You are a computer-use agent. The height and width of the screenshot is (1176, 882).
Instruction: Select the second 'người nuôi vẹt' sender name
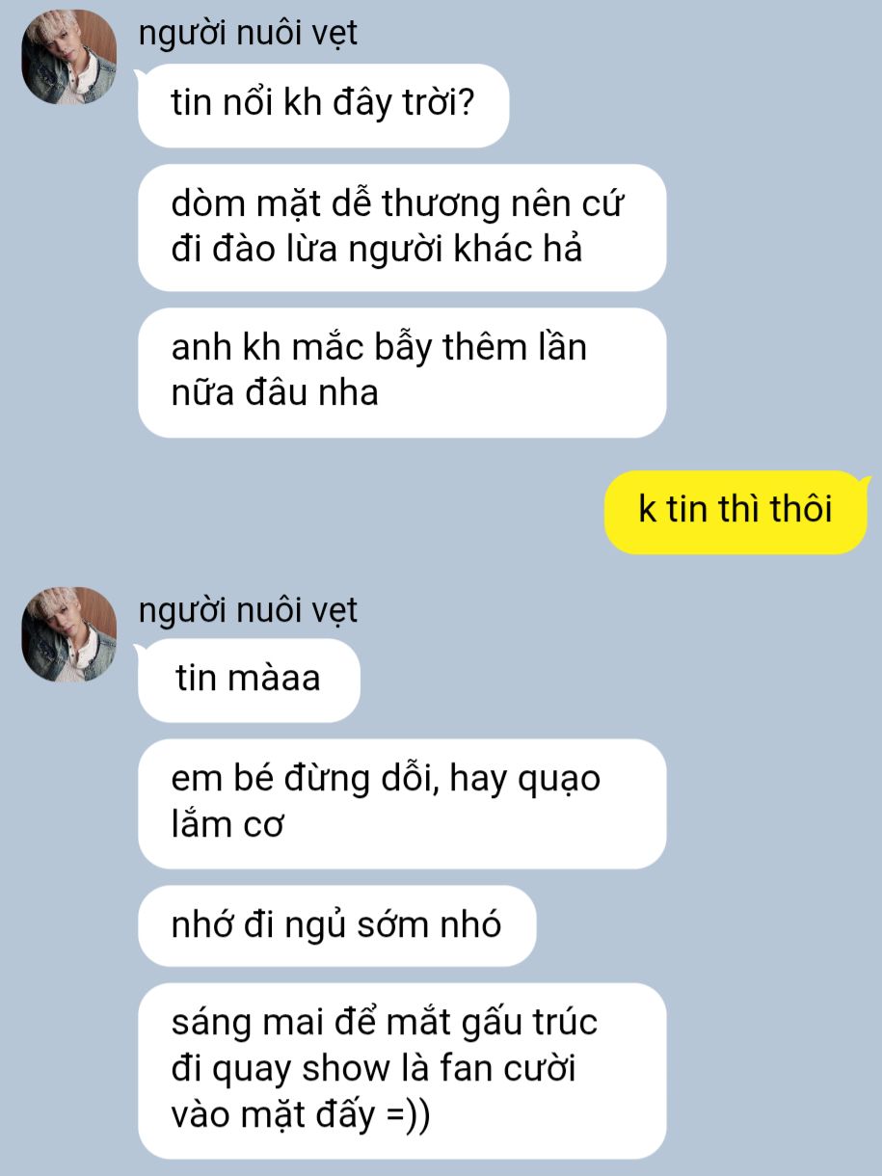click(248, 610)
